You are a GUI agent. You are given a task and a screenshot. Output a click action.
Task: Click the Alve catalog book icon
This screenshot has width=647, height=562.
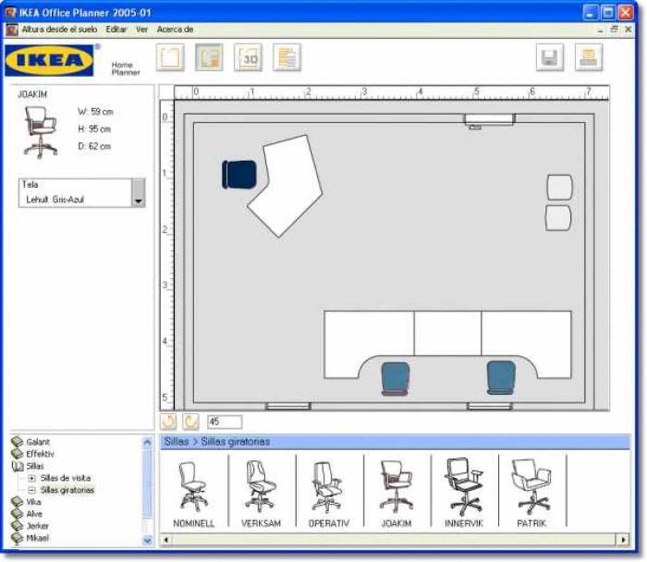17,514
